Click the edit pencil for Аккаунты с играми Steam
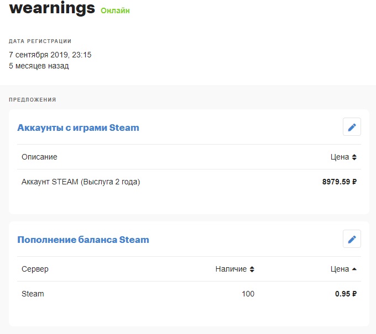The image size is (376, 334). (352, 127)
